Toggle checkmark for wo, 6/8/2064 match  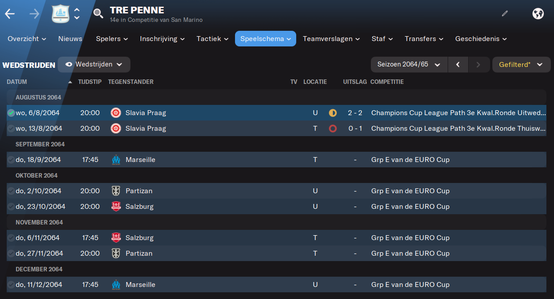[x=11, y=113]
